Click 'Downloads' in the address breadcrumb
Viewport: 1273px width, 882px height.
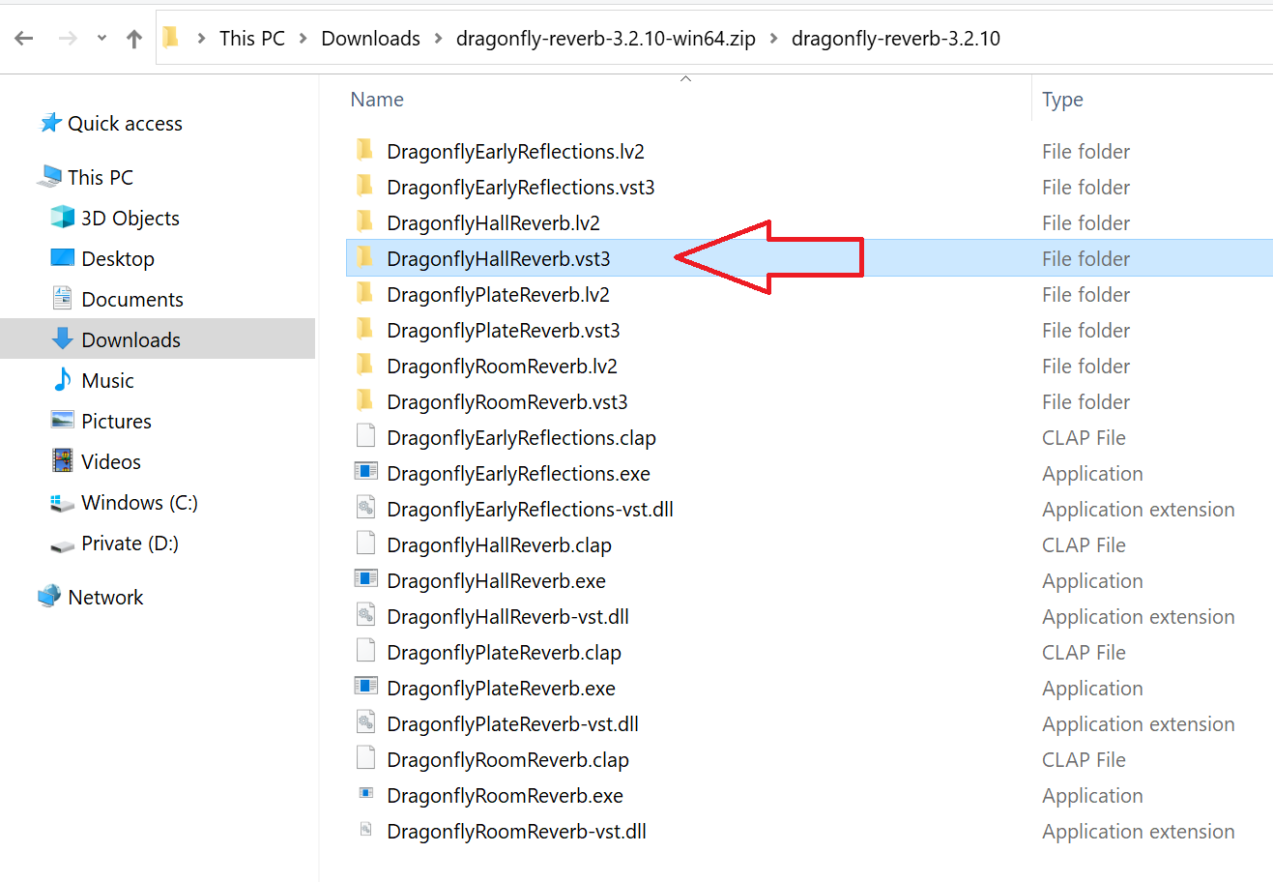[370, 39]
